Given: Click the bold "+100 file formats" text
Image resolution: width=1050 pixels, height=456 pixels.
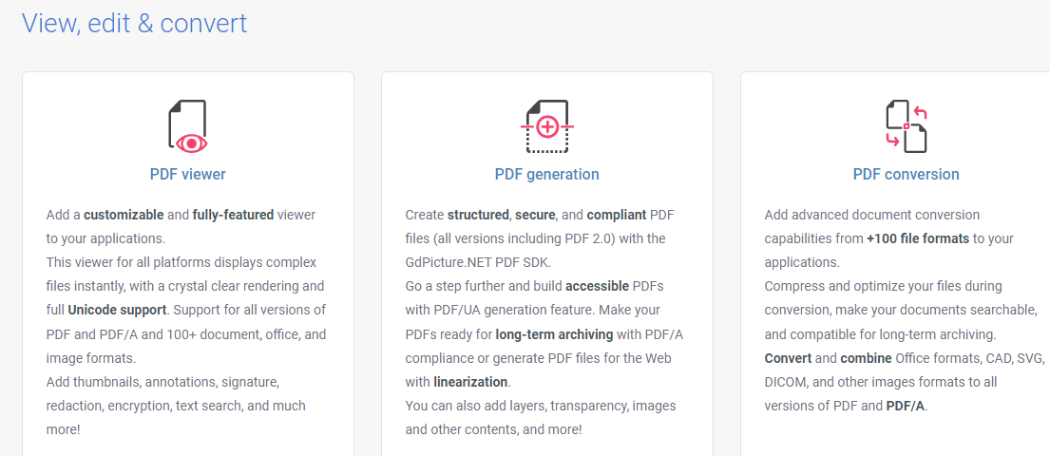Looking at the screenshot, I should click(x=918, y=238).
